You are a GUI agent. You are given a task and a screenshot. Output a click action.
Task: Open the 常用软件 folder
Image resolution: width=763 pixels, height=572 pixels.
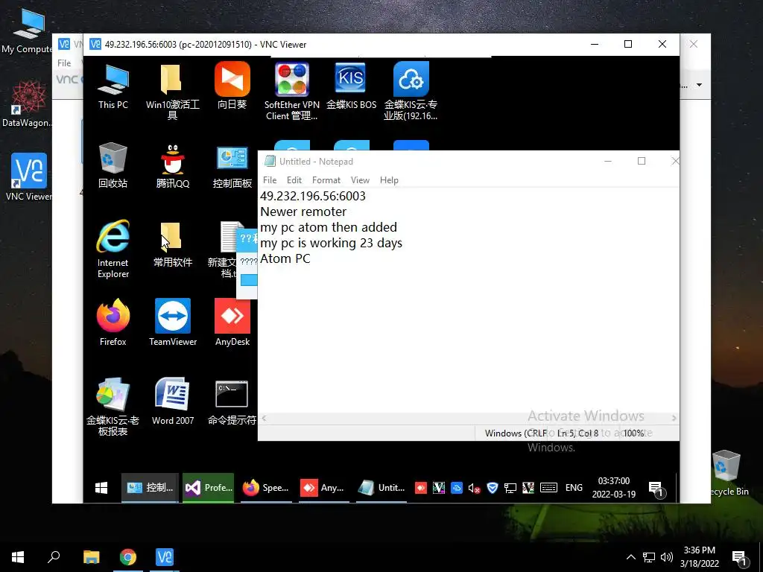172,244
